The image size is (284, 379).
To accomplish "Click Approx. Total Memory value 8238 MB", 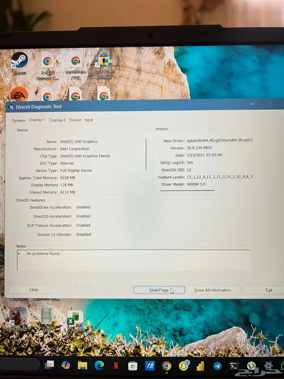I will [x=68, y=178].
